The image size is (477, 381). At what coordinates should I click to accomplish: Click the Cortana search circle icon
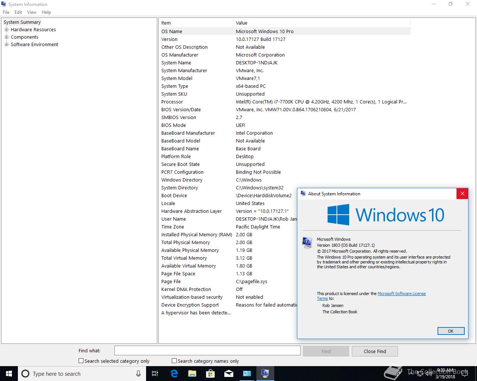pyautogui.click(x=25, y=374)
